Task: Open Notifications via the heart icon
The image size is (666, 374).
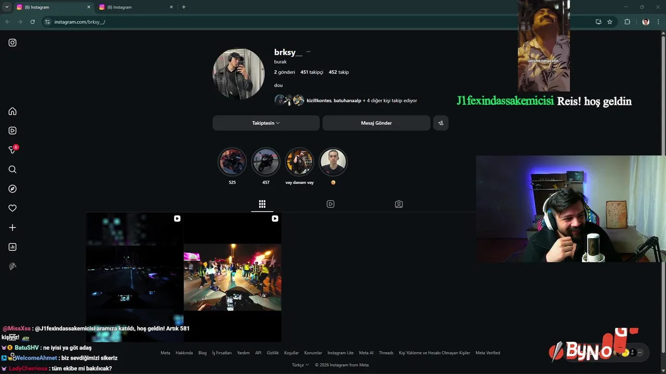Action: click(x=12, y=208)
